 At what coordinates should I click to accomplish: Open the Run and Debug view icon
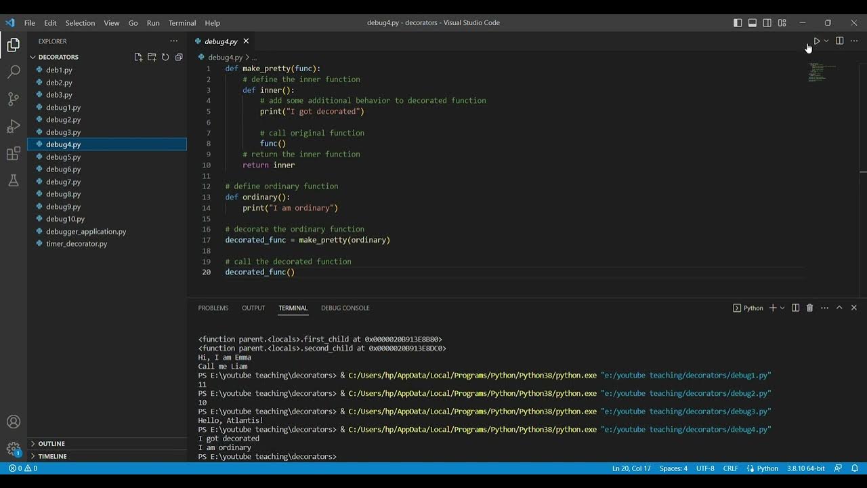point(14,126)
